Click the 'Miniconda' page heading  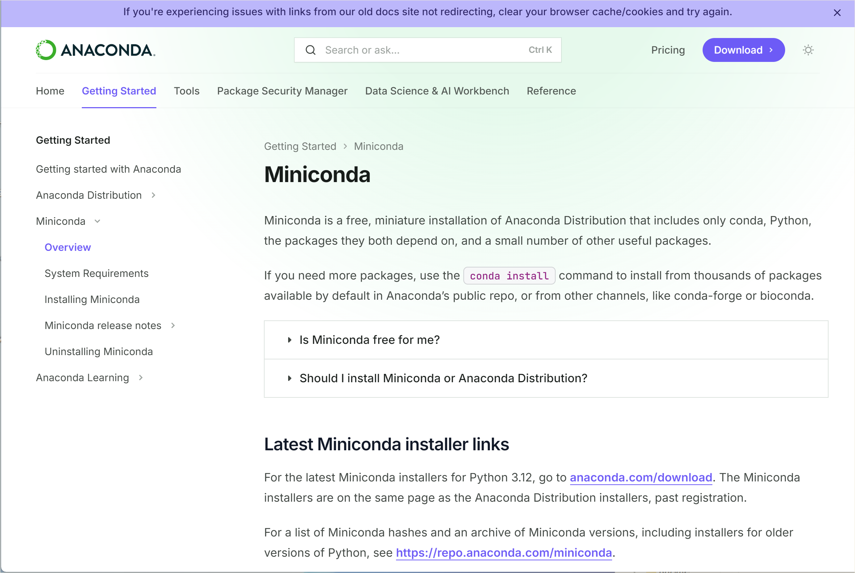[317, 175]
